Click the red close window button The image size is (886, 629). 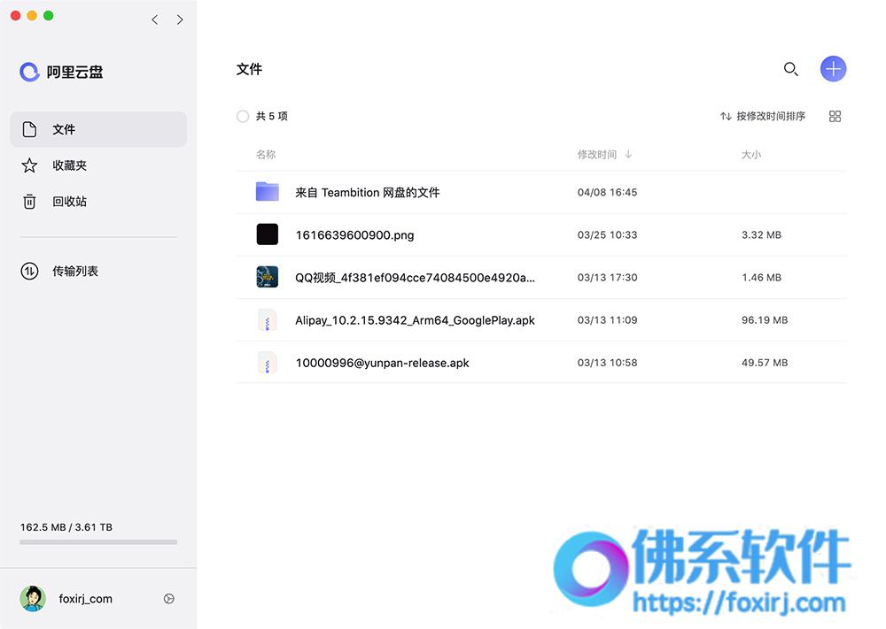tap(16, 16)
